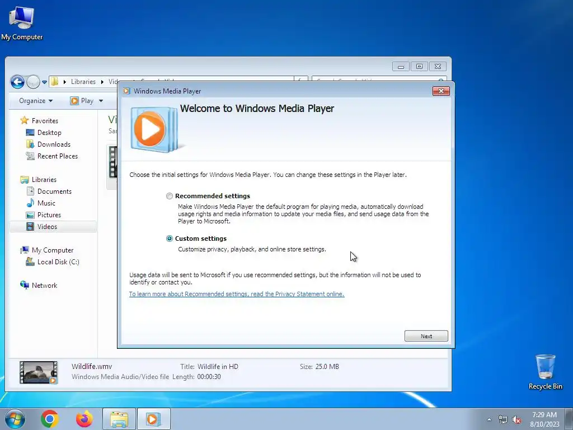Screen dimensions: 573x430
Task: Select Libraries in the address breadcrumb
Action: (83, 82)
